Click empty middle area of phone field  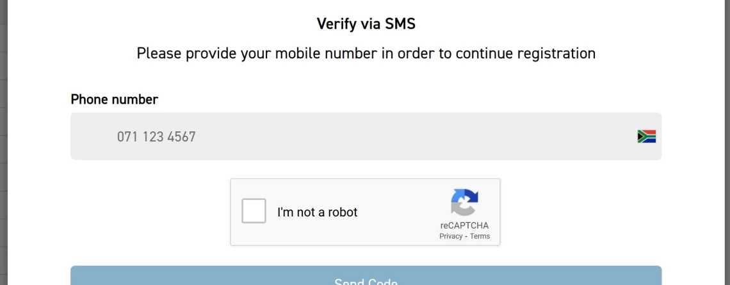click(x=414, y=136)
